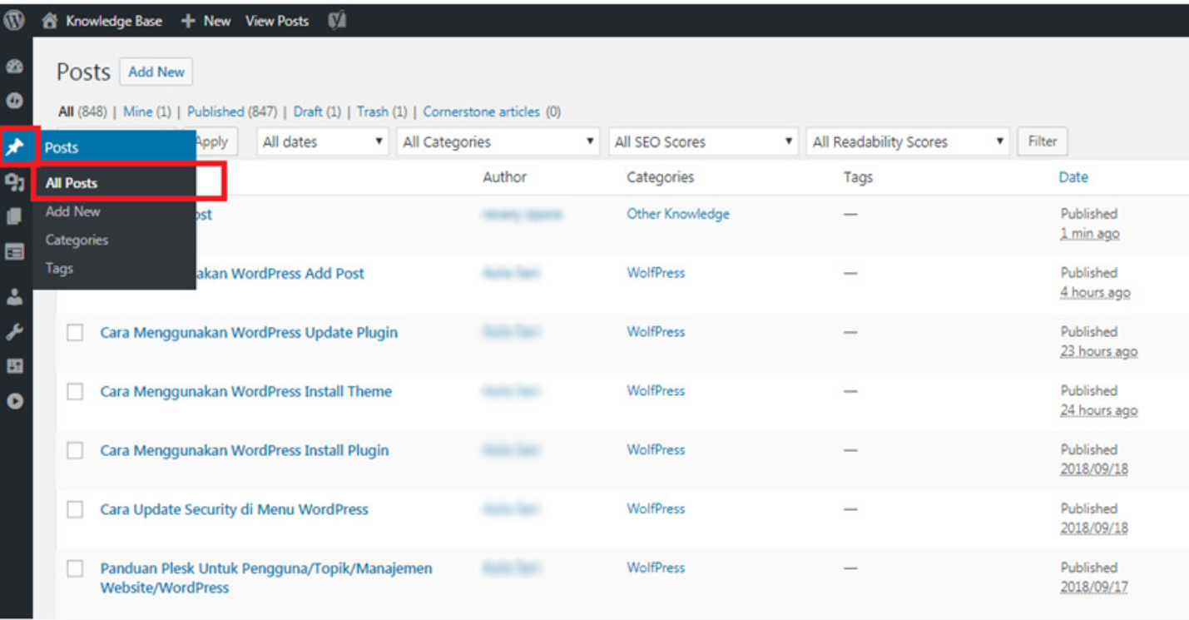Click the Add New button beside the Posts heading
1189x620 pixels.
pyautogui.click(x=156, y=72)
